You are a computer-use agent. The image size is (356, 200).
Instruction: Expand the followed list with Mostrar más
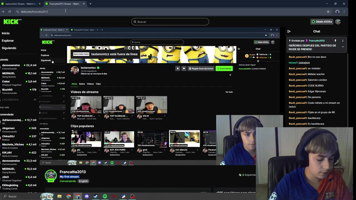coord(4,107)
